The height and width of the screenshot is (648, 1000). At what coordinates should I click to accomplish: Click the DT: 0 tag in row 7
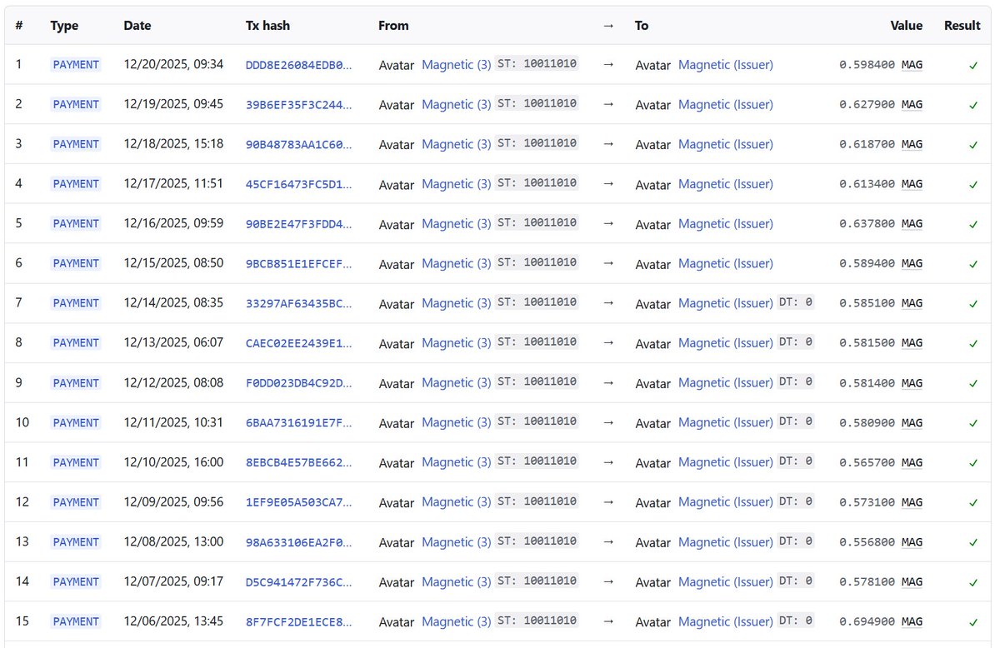click(x=796, y=302)
